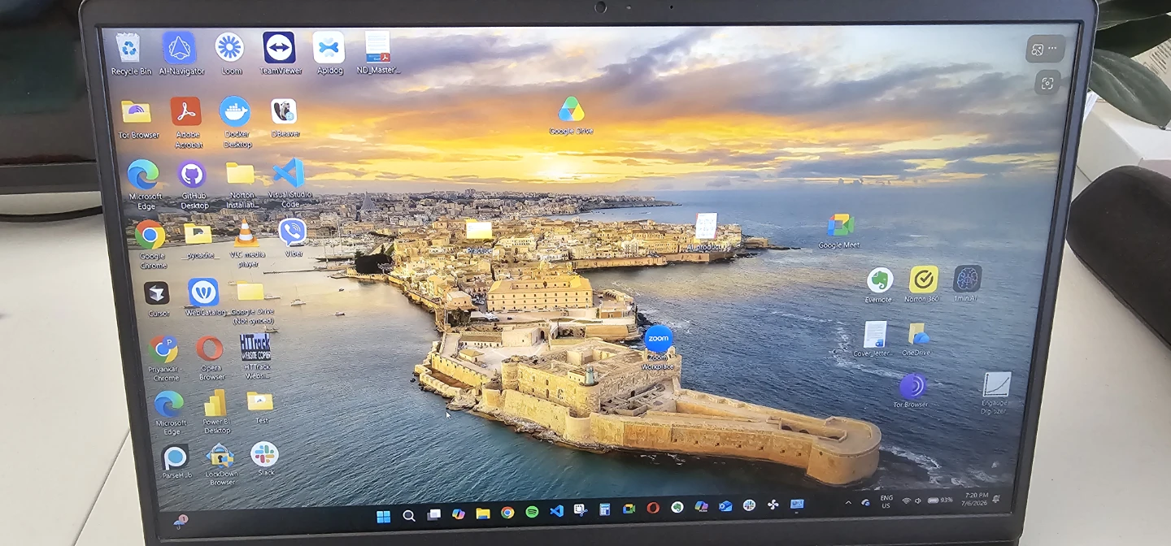Select the ParseHub desktop icon
Screen dimensions: 1171x546
coord(176,462)
